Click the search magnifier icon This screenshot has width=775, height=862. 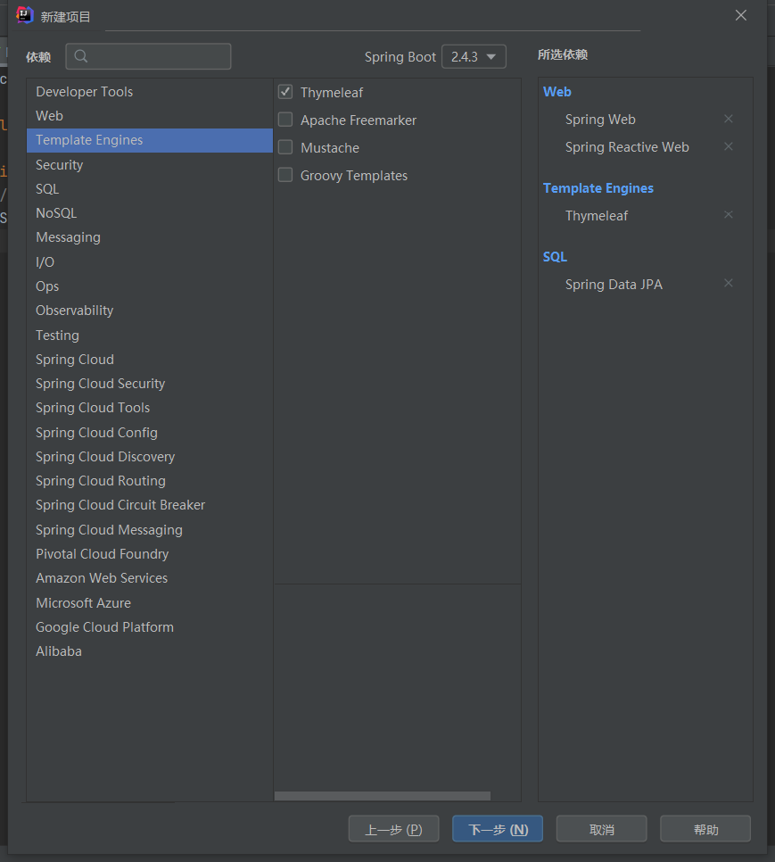click(81, 56)
